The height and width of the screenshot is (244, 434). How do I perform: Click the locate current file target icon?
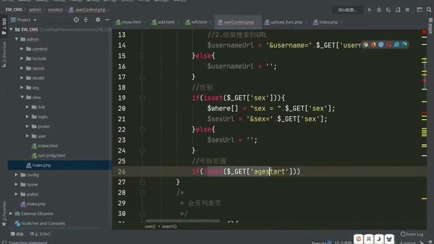(x=76, y=20)
